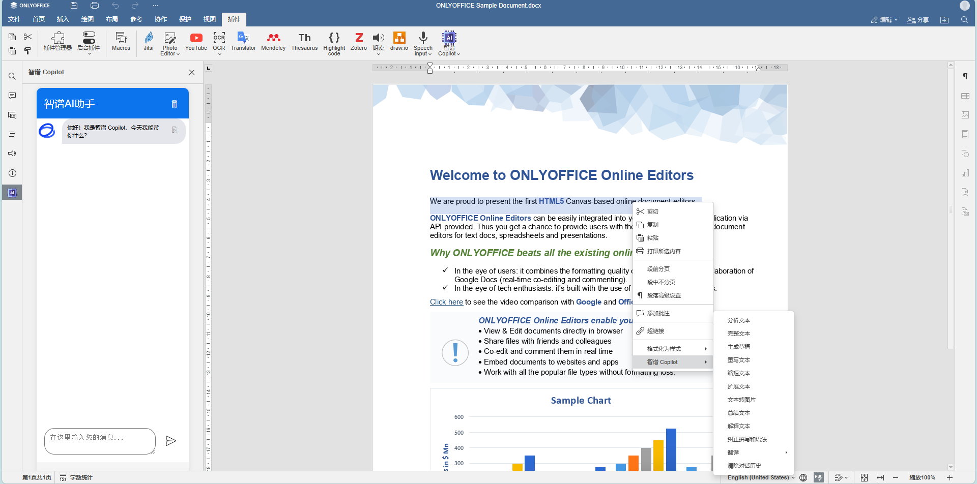The width and height of the screenshot is (977, 484).
Task: Click the fit to width icon
Action: (x=880, y=477)
